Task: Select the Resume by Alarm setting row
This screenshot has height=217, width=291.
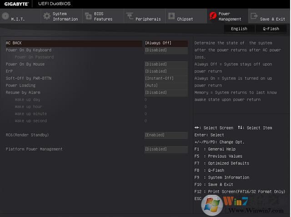Action: (x=23, y=92)
